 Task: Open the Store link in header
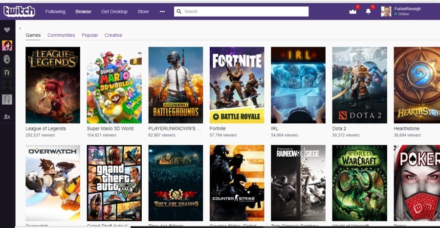point(143,11)
